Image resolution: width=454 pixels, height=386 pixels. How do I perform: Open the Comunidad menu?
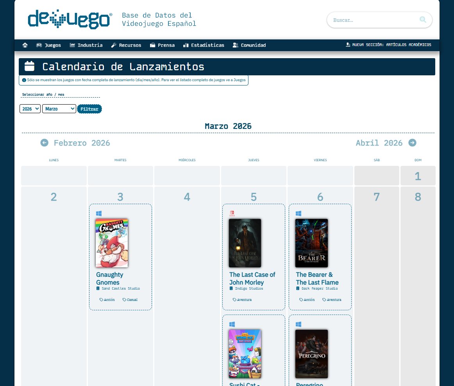(249, 45)
